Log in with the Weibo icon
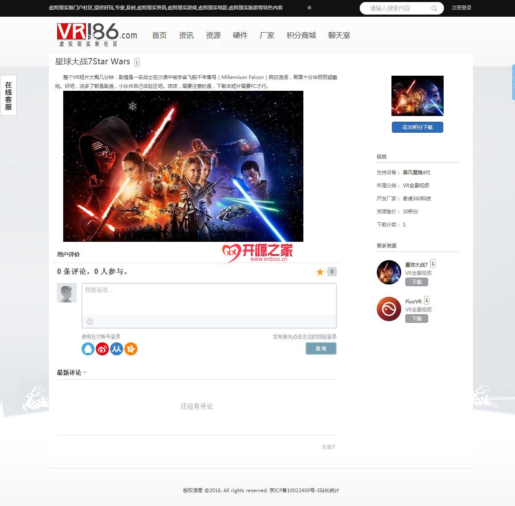Image resolution: width=515 pixels, height=506 pixels. click(x=102, y=349)
